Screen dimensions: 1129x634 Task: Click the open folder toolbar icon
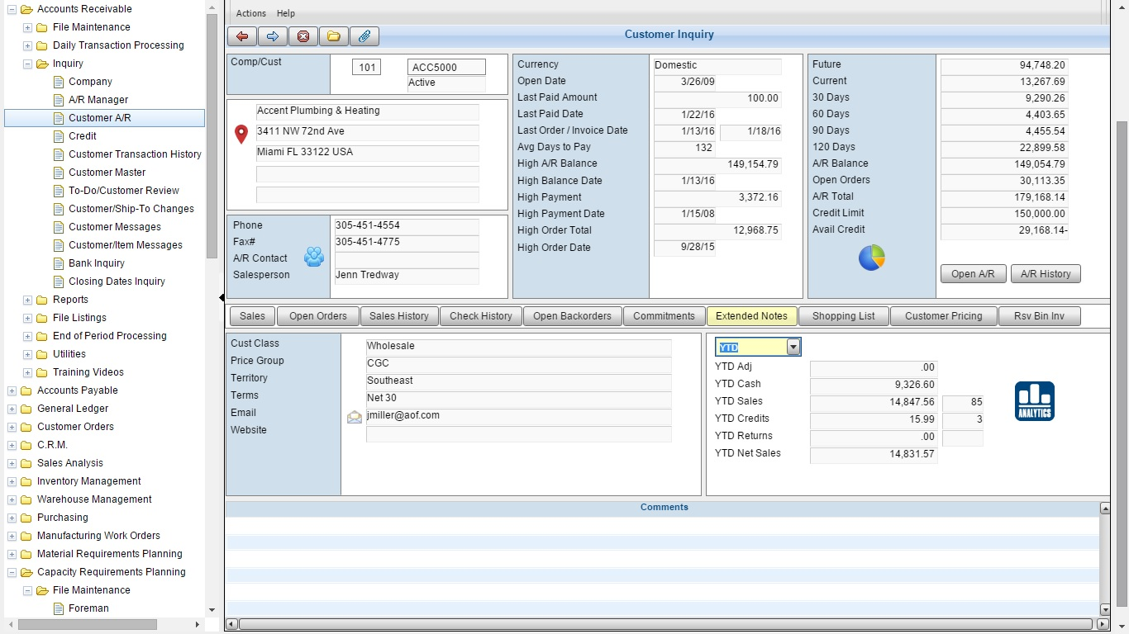click(x=333, y=36)
